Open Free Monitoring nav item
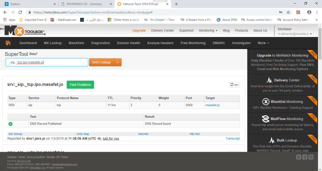The image size is (322, 171). [x=193, y=43]
